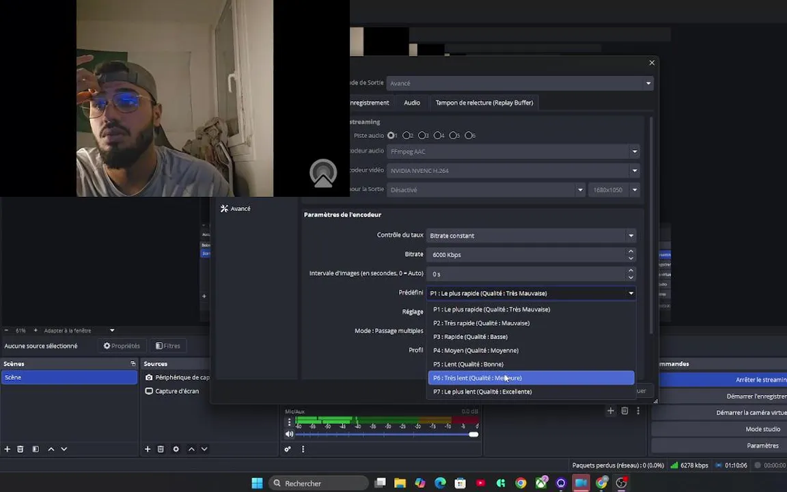Click Scènes panel pop-out dock icon
Image resolution: width=787 pixels, height=492 pixels.
click(x=133, y=364)
